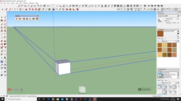The width and height of the screenshot is (181, 101).
Task: Switch to Edit tab in Materials panel
Action: 162,39
